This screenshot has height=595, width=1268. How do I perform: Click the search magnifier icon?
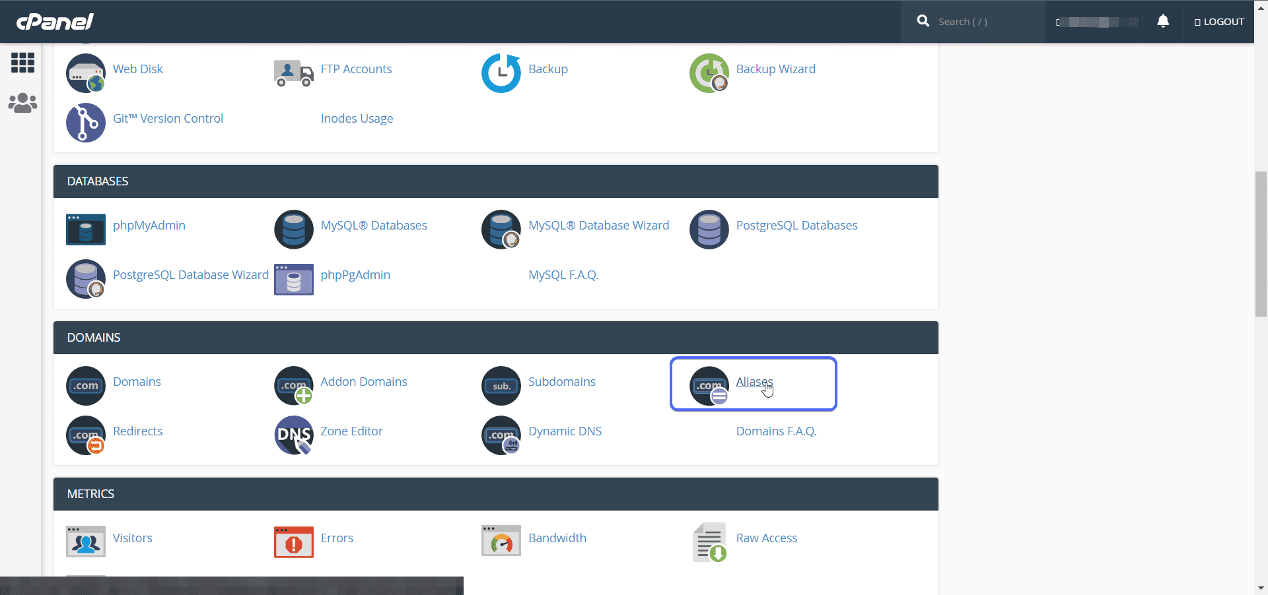click(x=923, y=21)
